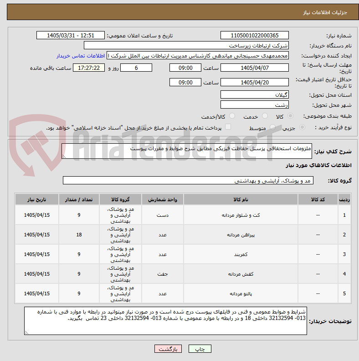
Task: Click the response deadline date 1405/04/07
Action: coord(254,68)
